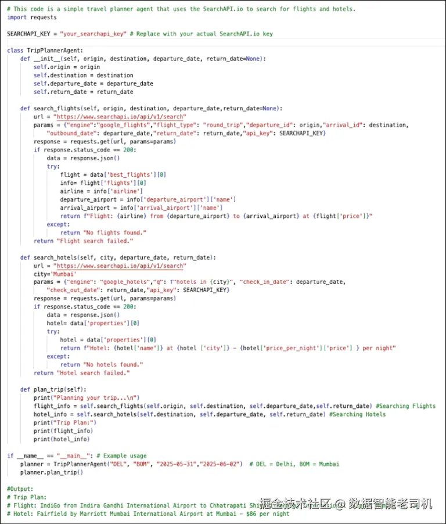Click the '# Hotel: Fairfield by Marriott Mumbai' output line

click(148, 514)
